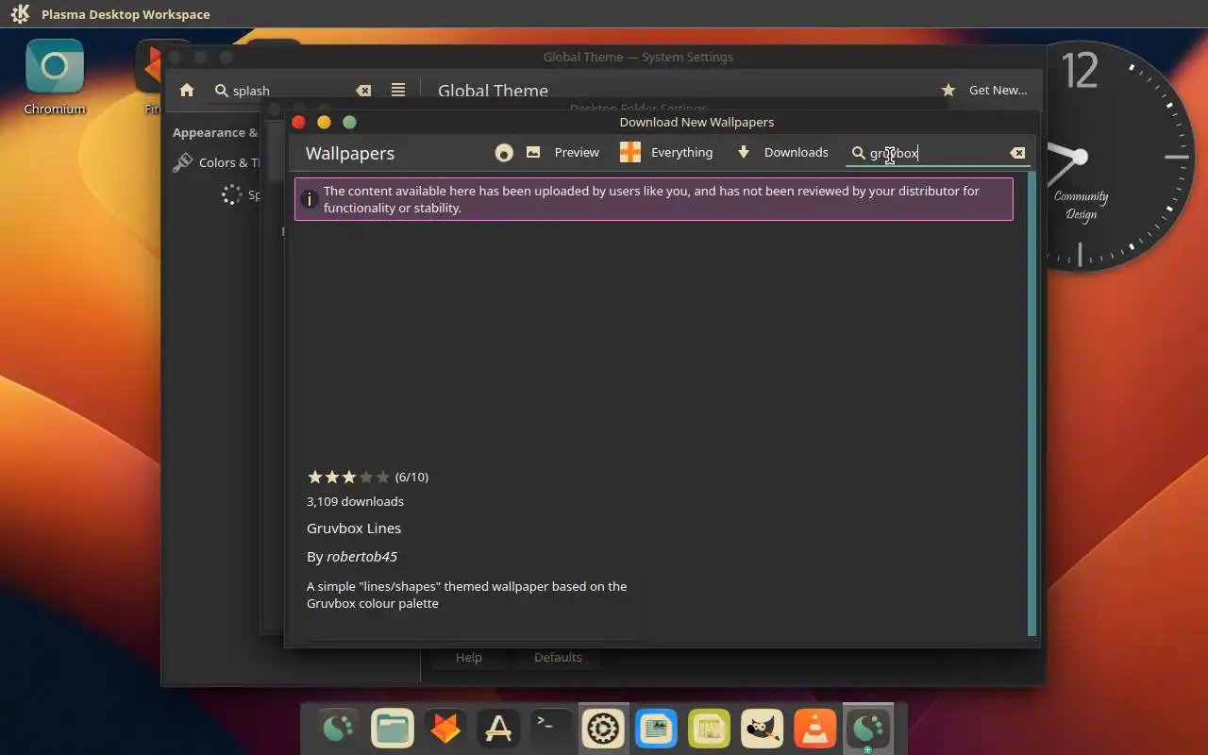
Task: Open the Chromium desktop icon
Action: click(x=55, y=76)
